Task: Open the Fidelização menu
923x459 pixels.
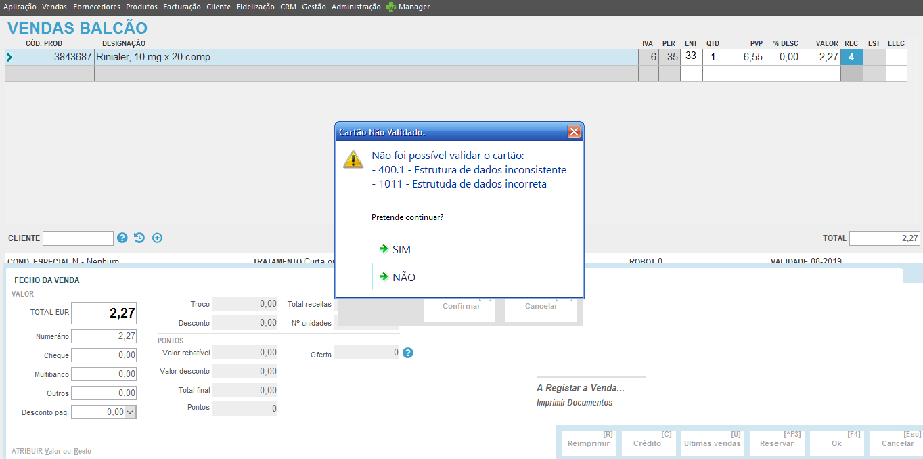Action: pyautogui.click(x=255, y=7)
